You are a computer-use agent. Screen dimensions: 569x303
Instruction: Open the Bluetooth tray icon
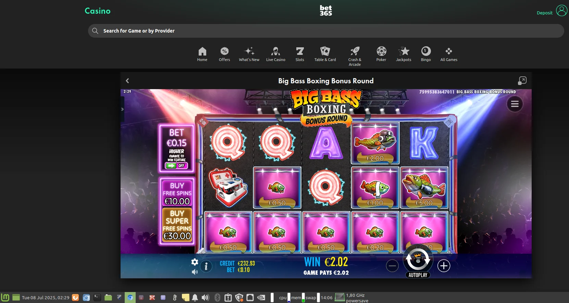point(217,298)
